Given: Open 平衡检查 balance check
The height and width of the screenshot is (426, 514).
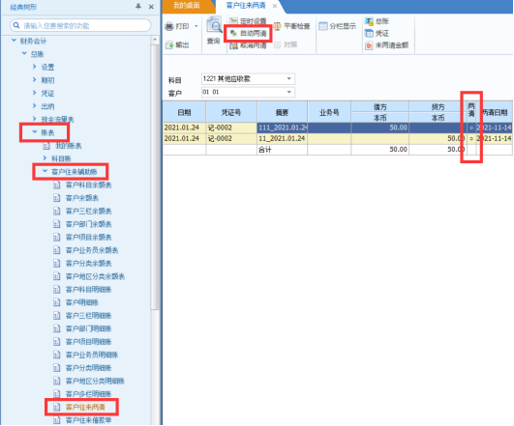Looking at the screenshot, I should point(291,26).
